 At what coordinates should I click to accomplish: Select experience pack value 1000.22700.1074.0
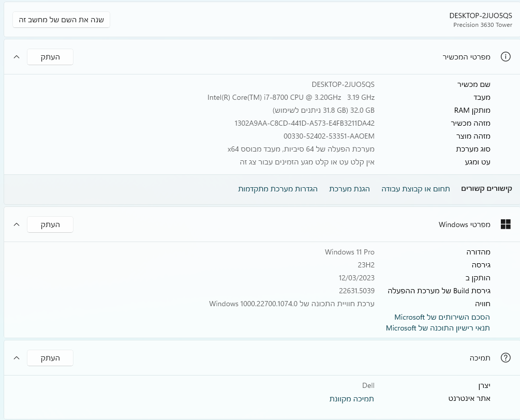click(x=291, y=304)
